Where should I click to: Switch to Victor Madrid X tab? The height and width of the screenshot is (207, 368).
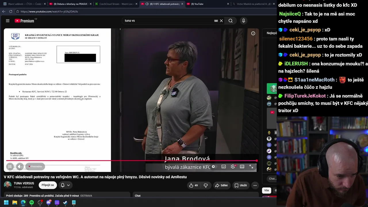253,4
